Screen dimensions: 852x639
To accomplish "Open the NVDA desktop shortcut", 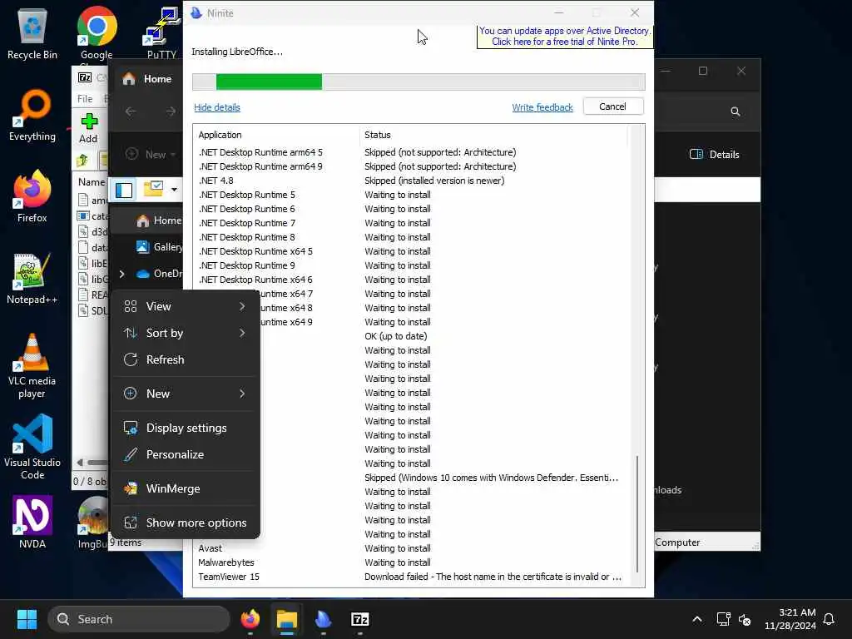I will click(x=32, y=523).
